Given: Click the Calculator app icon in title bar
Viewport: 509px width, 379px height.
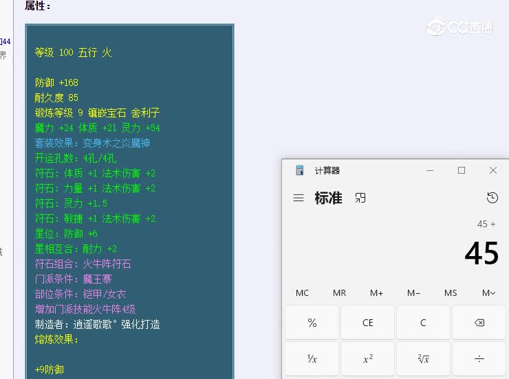Looking at the screenshot, I should [x=300, y=170].
